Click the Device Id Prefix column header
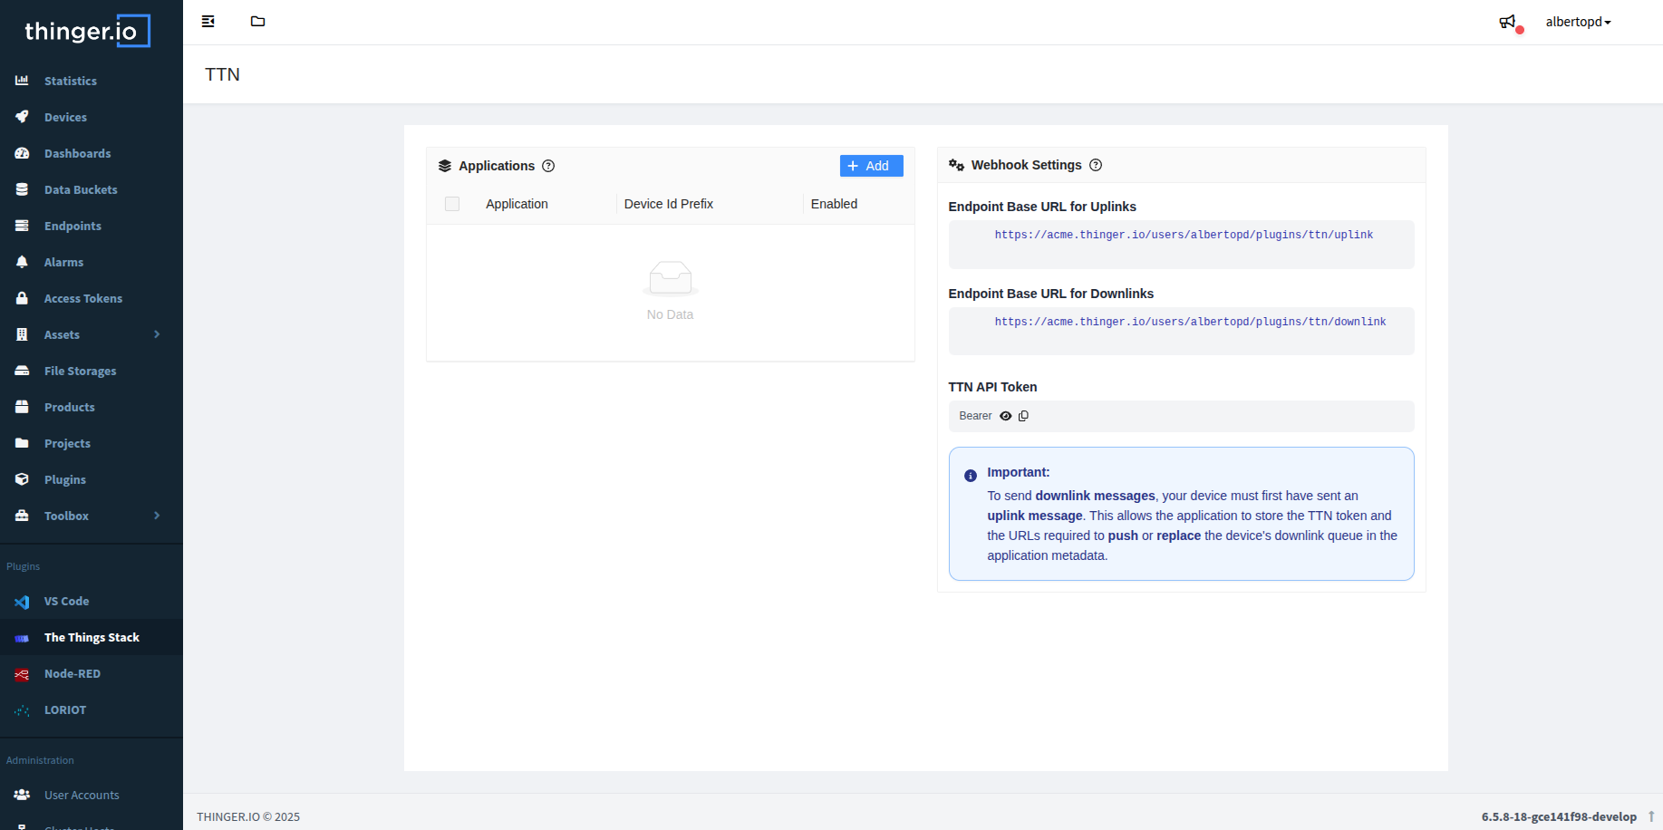This screenshot has width=1663, height=830. [669, 204]
